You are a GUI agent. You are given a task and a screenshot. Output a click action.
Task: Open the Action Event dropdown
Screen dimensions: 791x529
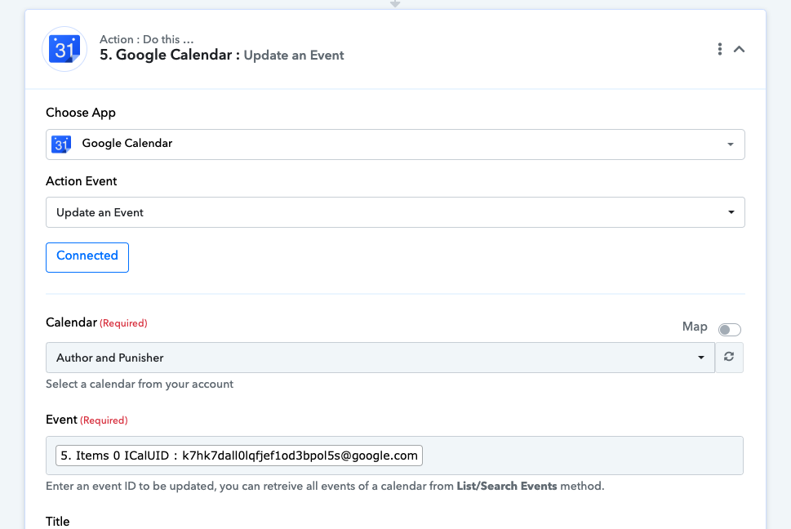click(x=395, y=212)
